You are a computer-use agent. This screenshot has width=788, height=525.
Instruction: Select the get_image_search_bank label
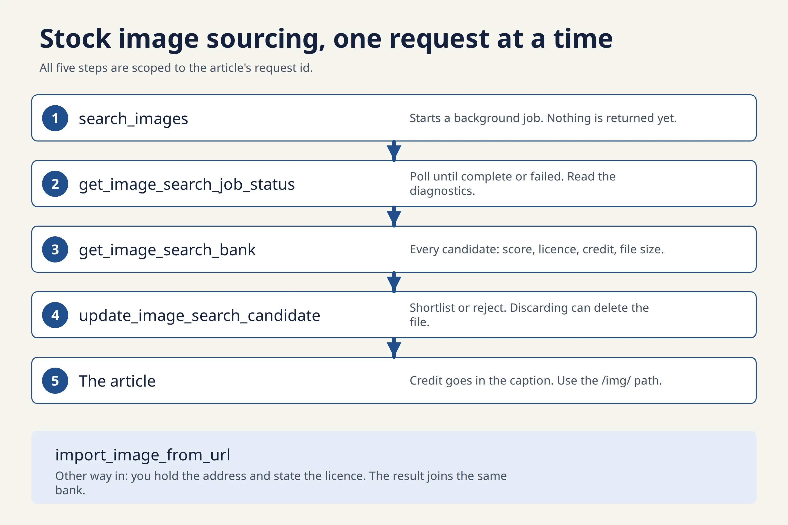167,250
